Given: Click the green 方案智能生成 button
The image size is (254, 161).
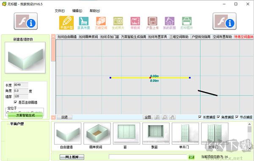Looking at the screenshot, I should (x=25, y=115).
